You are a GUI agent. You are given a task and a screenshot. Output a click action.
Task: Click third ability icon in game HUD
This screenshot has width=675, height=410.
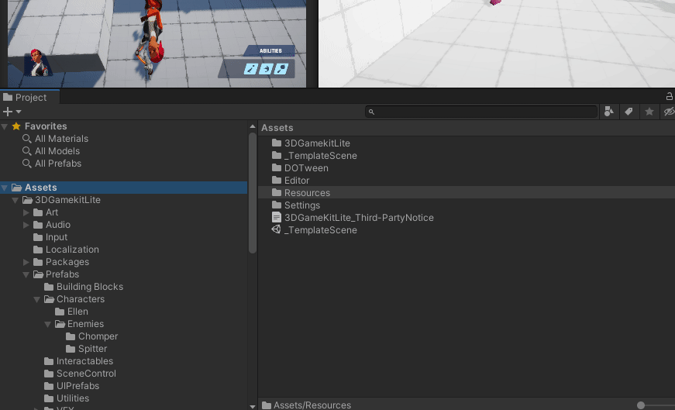click(x=281, y=69)
